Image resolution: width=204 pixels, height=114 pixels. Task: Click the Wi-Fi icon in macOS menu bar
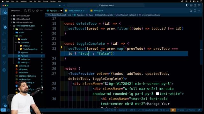point(191,1)
